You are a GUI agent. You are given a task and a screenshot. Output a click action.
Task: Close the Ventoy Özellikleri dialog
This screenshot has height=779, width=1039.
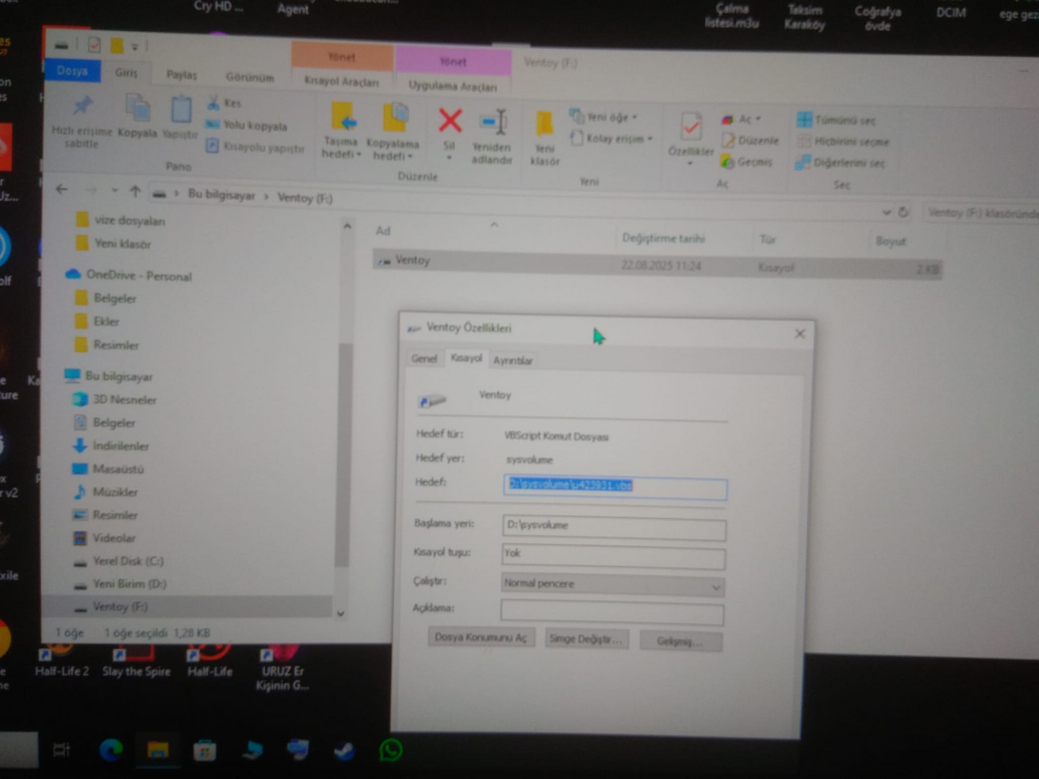click(799, 334)
